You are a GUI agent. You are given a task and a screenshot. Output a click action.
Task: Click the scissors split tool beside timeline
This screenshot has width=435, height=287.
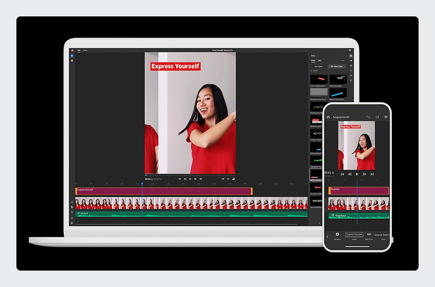point(72,202)
